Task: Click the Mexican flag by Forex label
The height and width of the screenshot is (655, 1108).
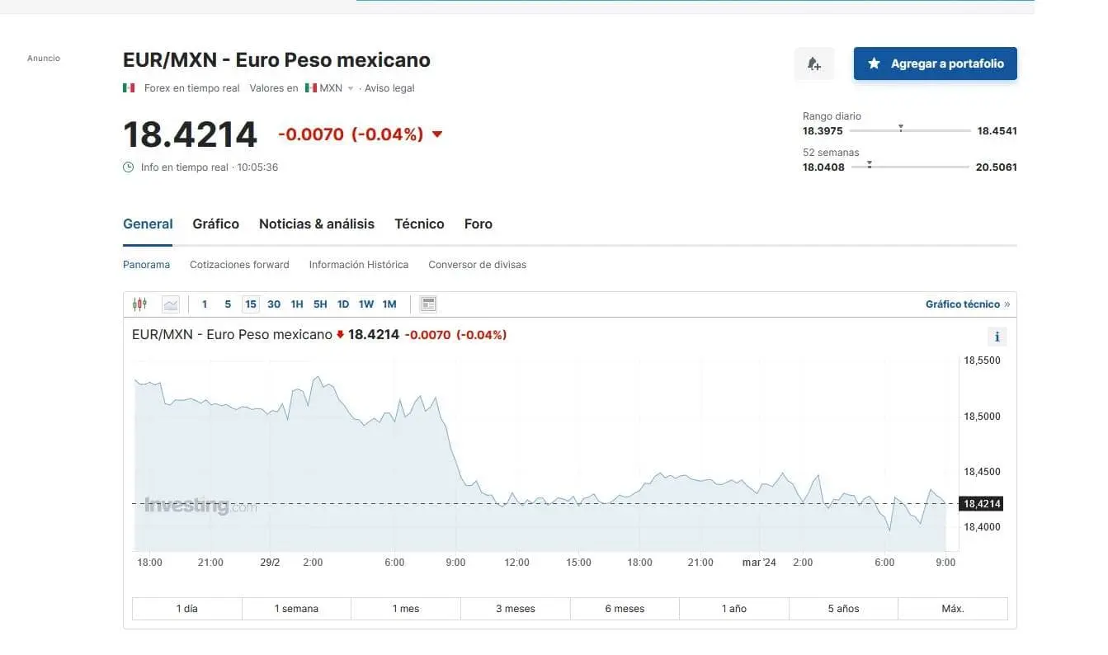Action: pos(129,88)
